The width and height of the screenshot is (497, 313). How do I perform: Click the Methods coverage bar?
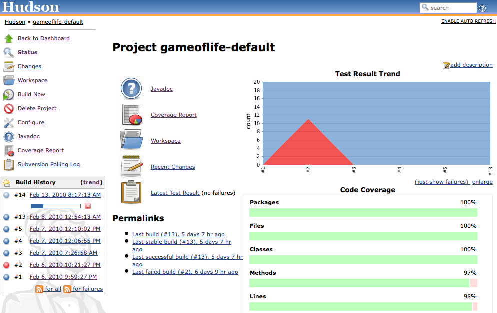point(363,283)
